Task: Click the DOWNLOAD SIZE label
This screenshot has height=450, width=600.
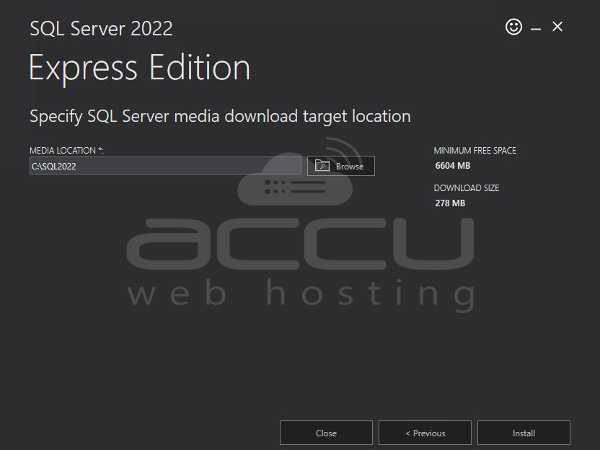Action: pyautogui.click(x=466, y=188)
